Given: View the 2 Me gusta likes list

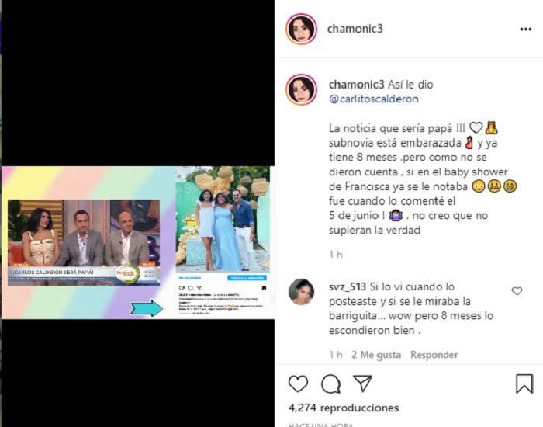Looking at the screenshot, I should (x=376, y=355).
